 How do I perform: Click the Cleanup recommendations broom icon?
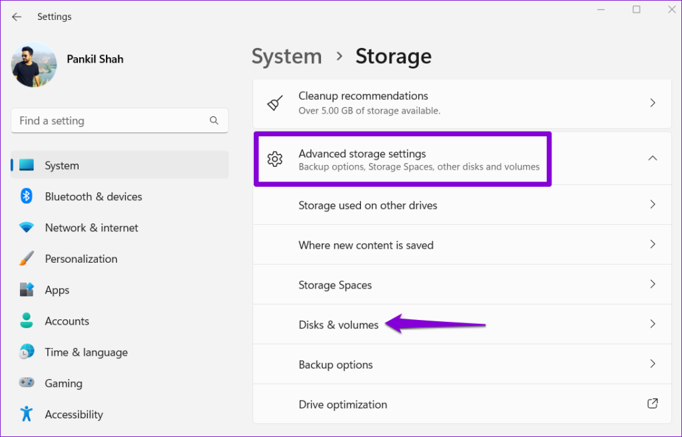[x=275, y=102]
